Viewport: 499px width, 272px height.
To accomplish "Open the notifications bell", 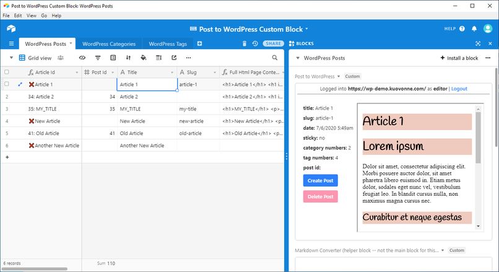I will pyautogui.click(x=474, y=29).
